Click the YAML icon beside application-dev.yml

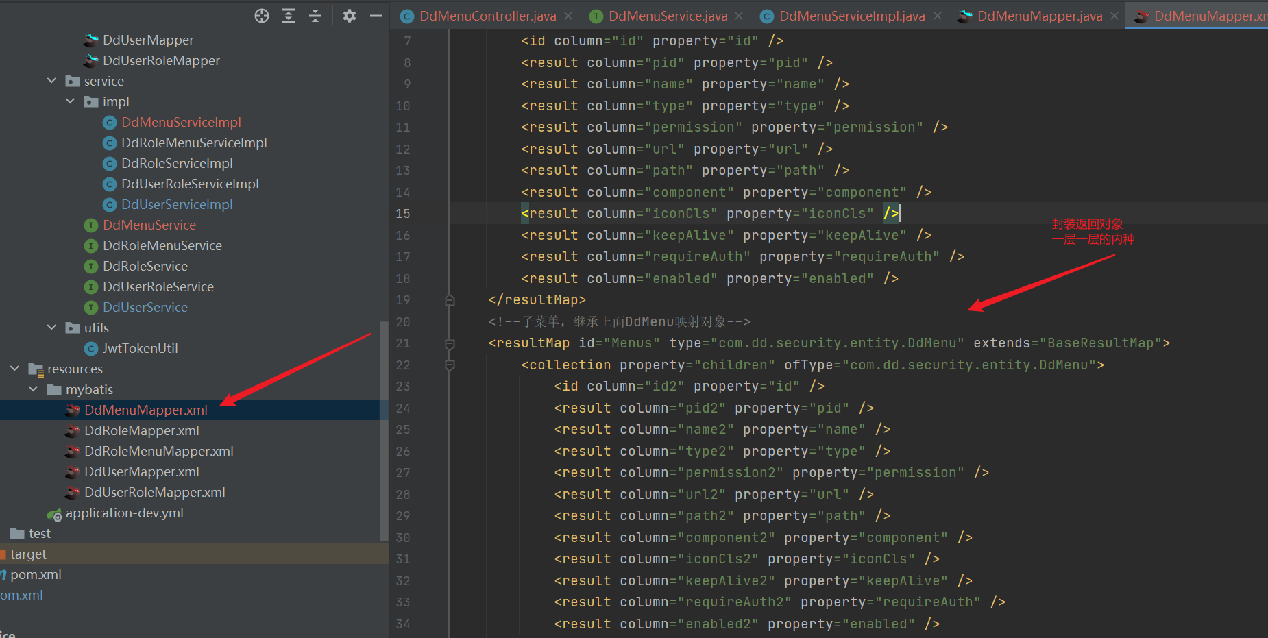[x=55, y=513]
